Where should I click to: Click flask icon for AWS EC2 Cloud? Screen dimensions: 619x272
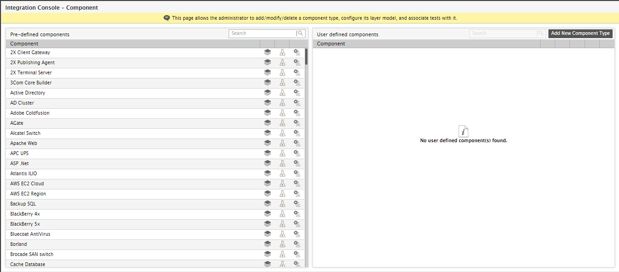pyautogui.click(x=282, y=183)
